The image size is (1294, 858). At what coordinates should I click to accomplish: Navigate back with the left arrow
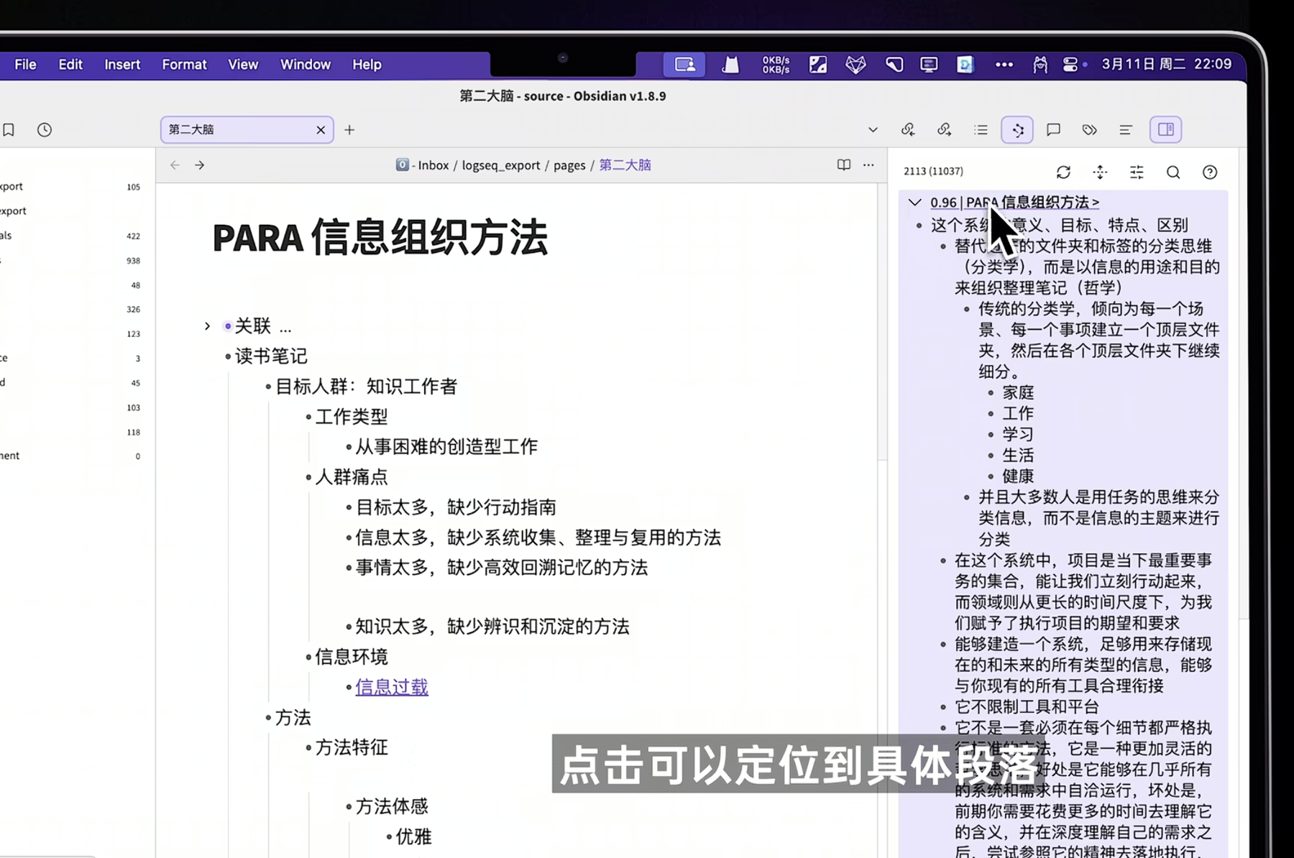click(174, 165)
